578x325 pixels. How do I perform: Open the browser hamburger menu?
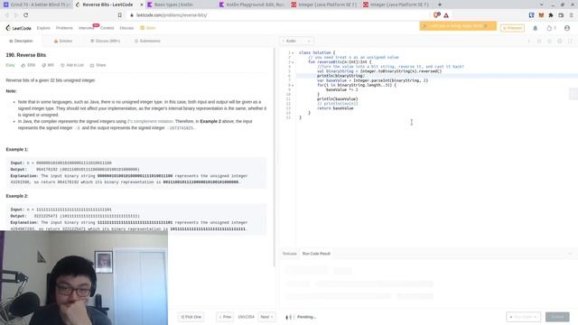[x=571, y=15]
